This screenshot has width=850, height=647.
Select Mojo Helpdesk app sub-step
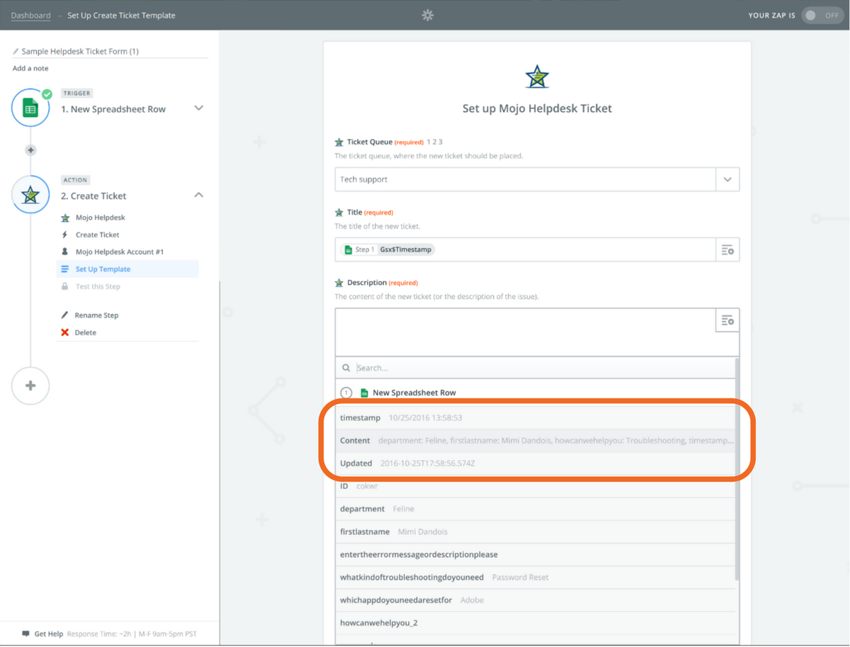(100, 218)
